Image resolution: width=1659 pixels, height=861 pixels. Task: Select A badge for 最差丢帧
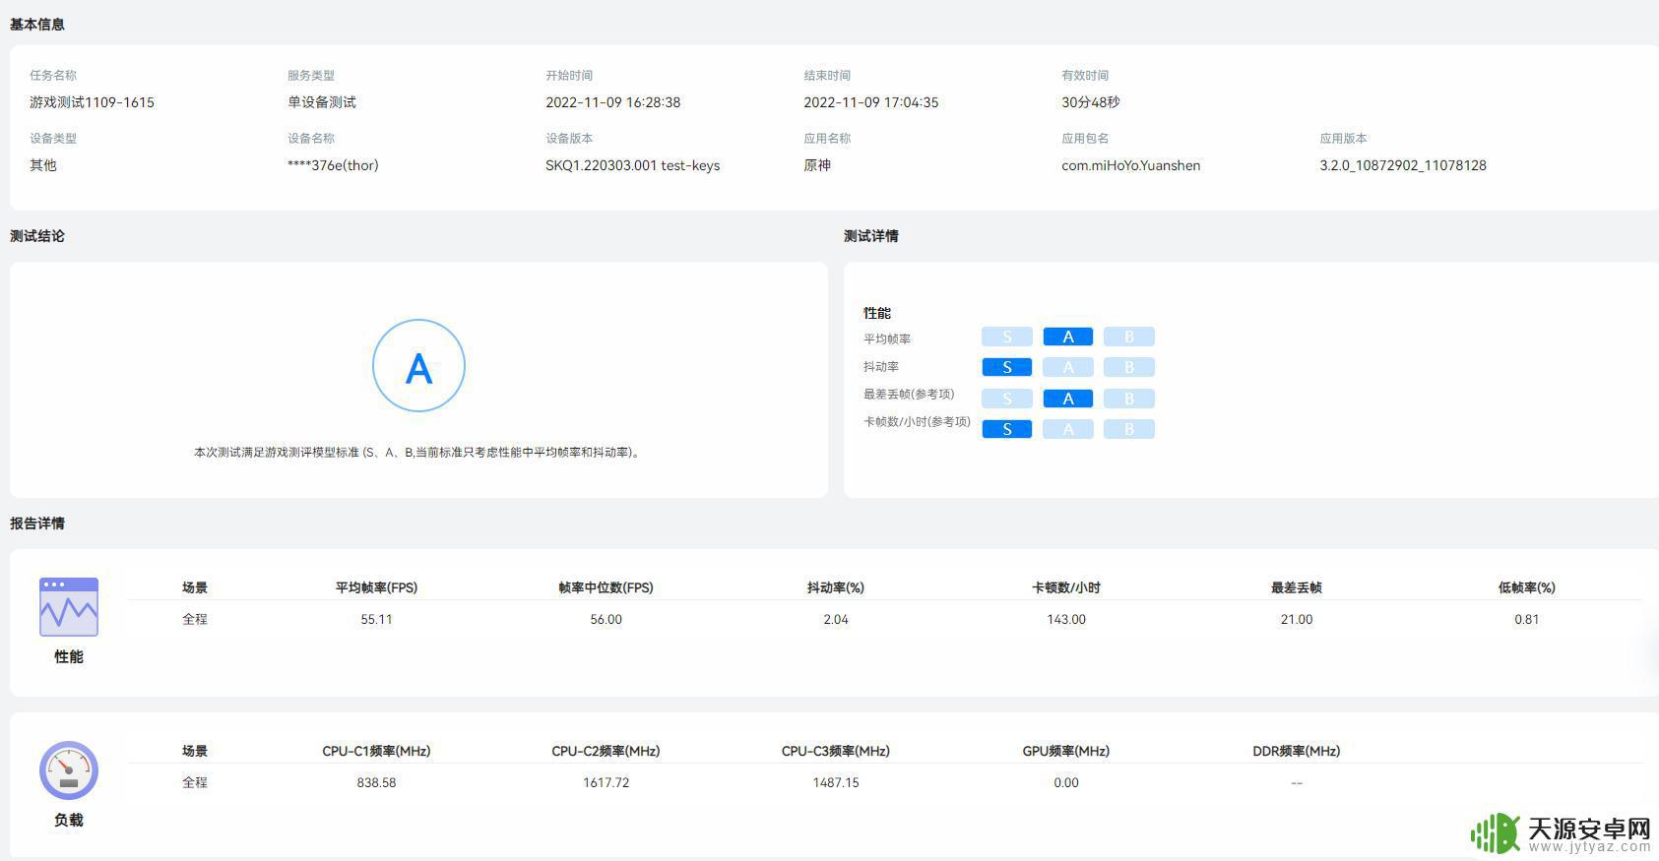pos(1068,399)
